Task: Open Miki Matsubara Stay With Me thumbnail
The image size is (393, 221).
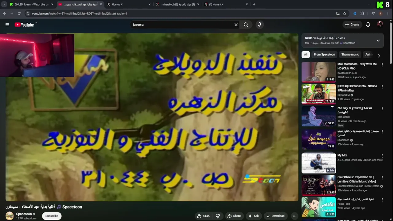Action: (319, 72)
